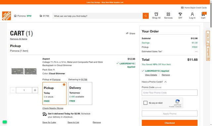Viewport: 212px width, 126px height.
Task: Click the orange search magnifier button
Action: click(146, 16)
